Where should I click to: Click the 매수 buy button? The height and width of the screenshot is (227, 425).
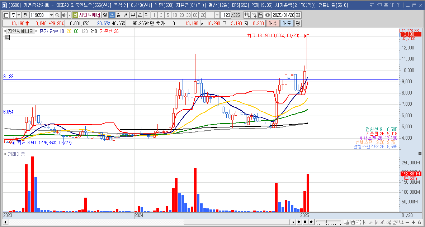click(273, 24)
